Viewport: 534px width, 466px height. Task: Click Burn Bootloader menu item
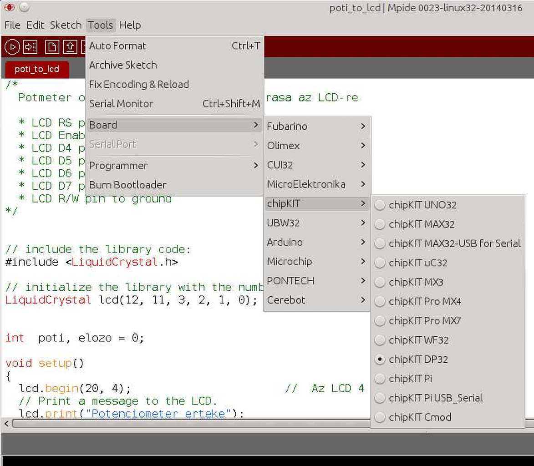point(174,185)
